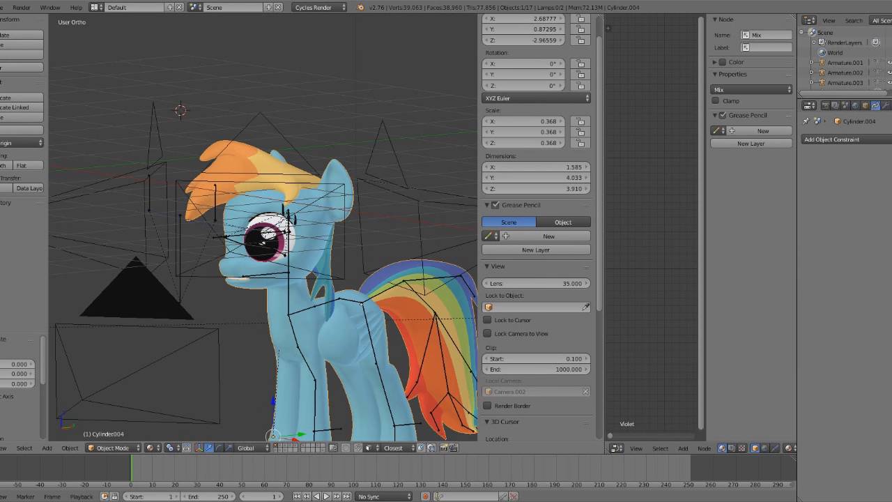892x502 pixels.
Task: Open the Object properties cube tab
Action: point(866,105)
